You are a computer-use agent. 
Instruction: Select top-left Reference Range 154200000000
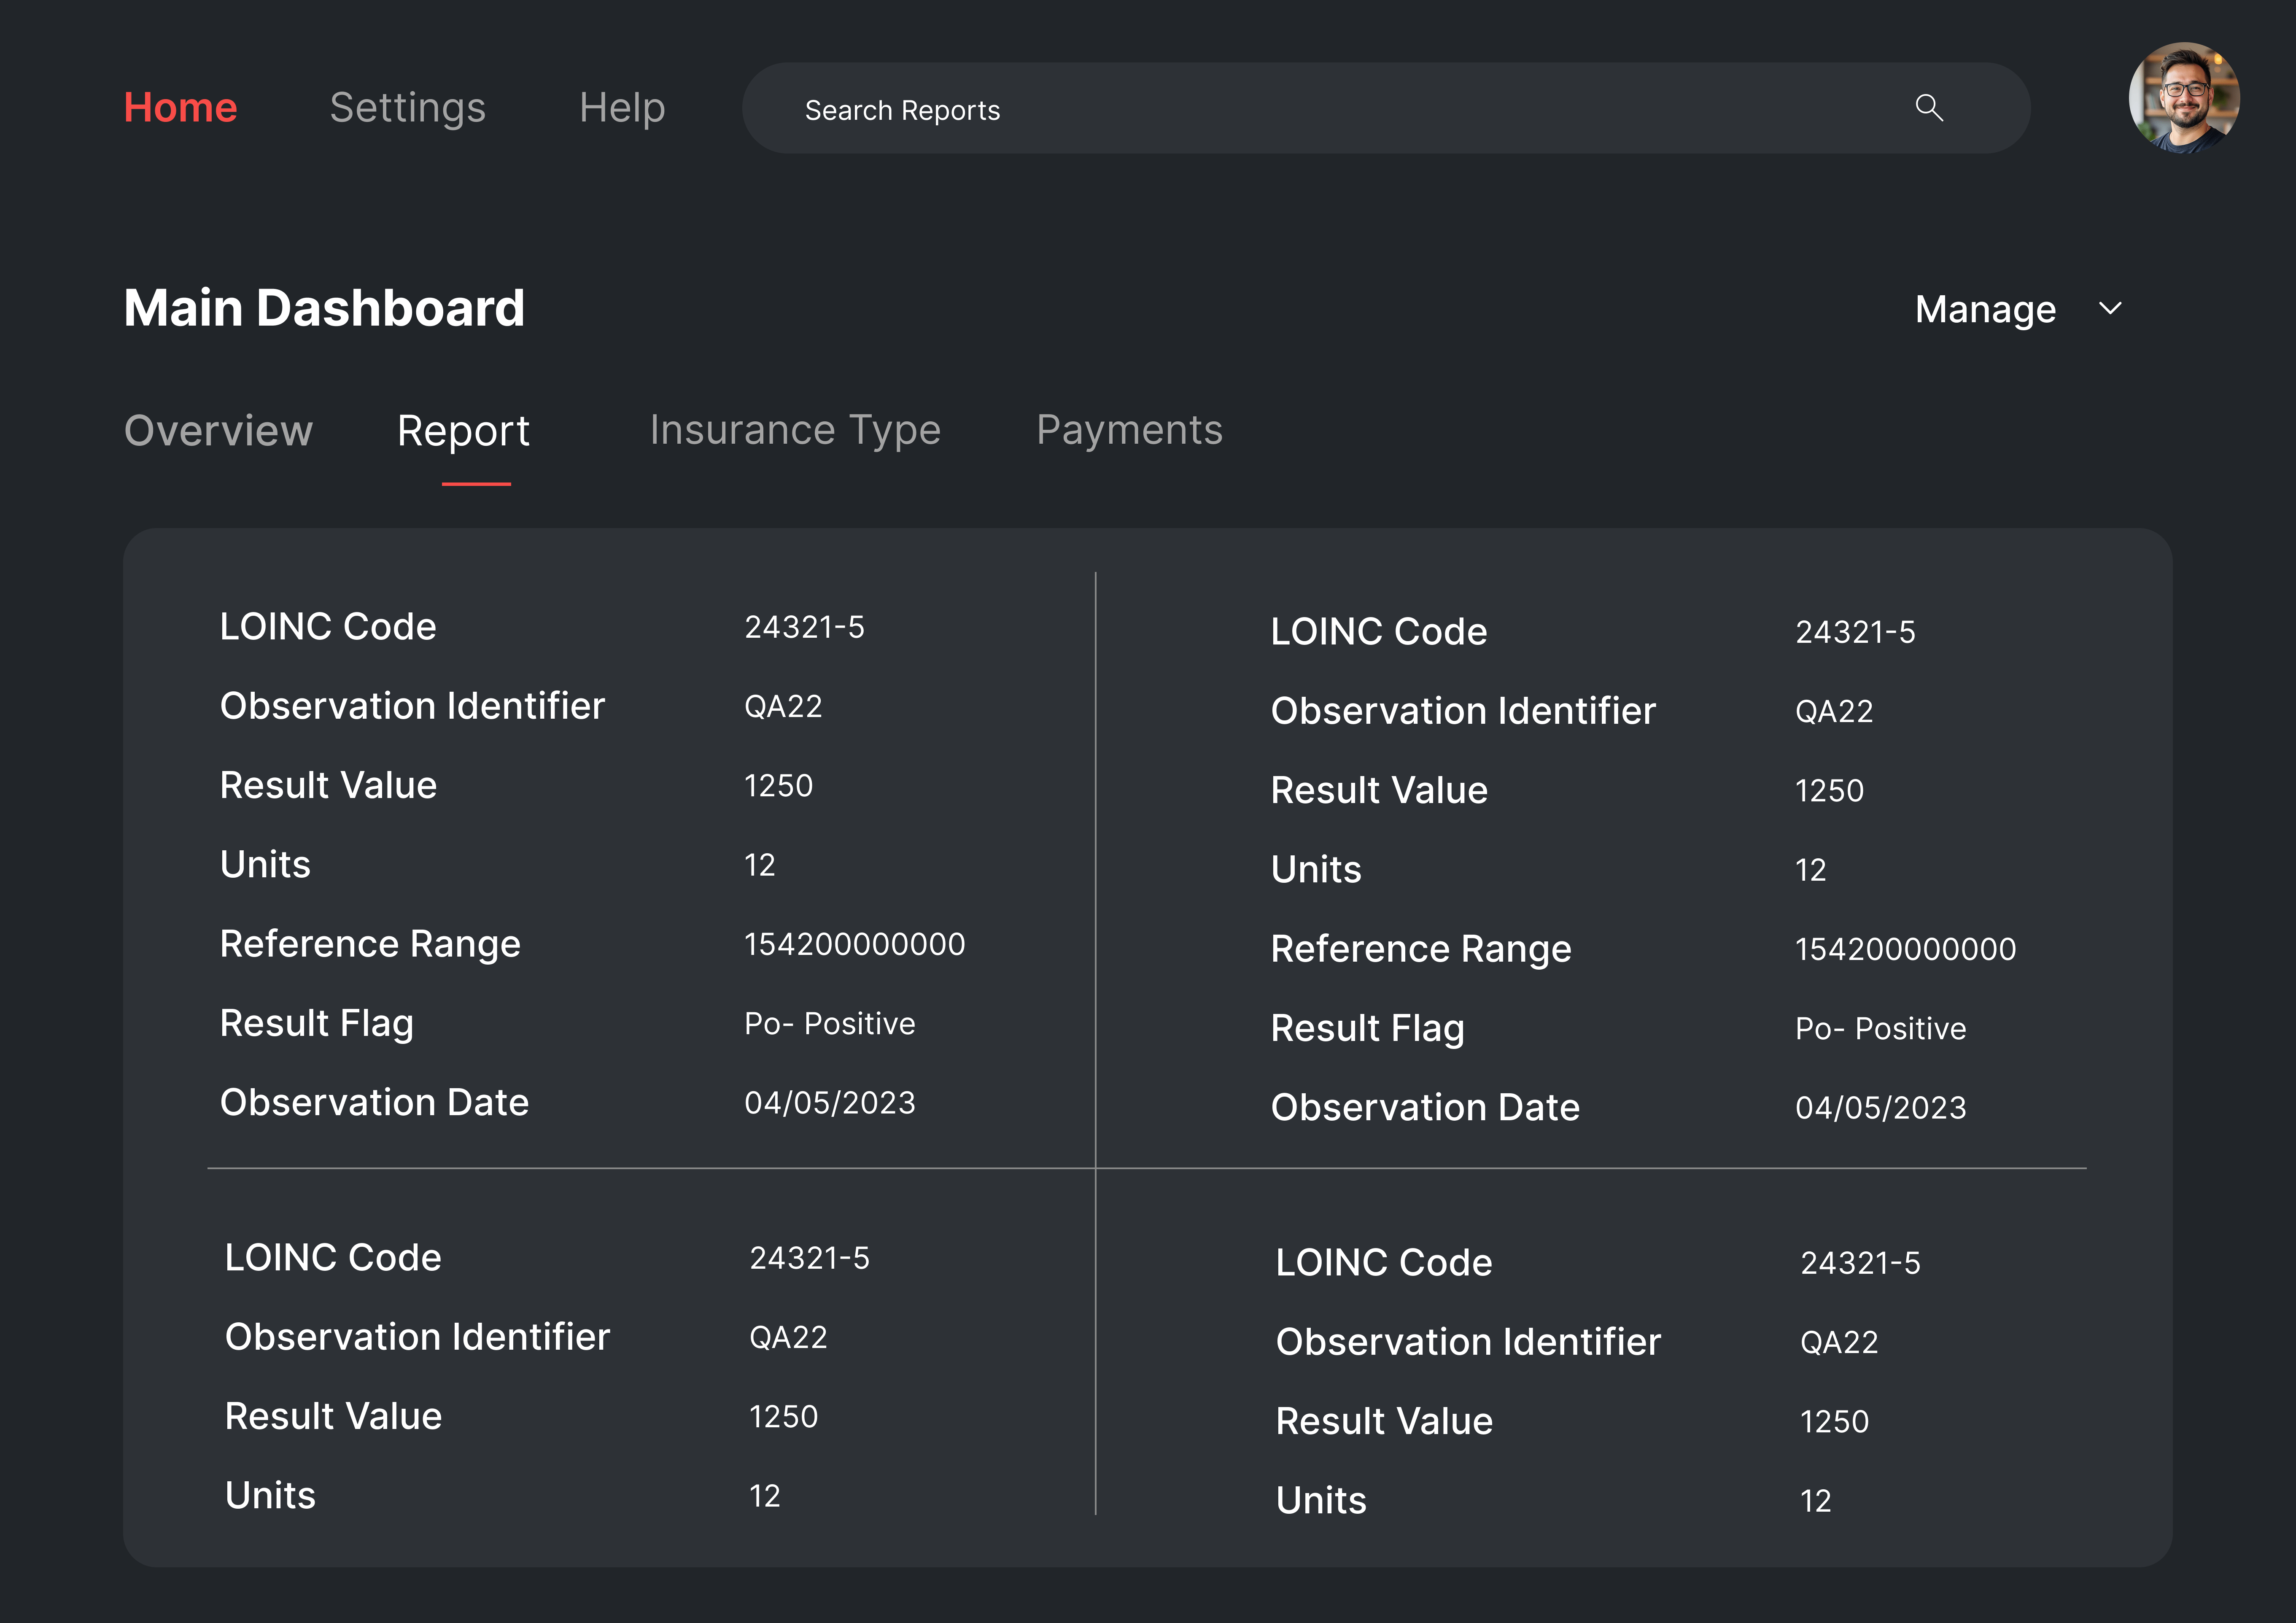(854, 944)
